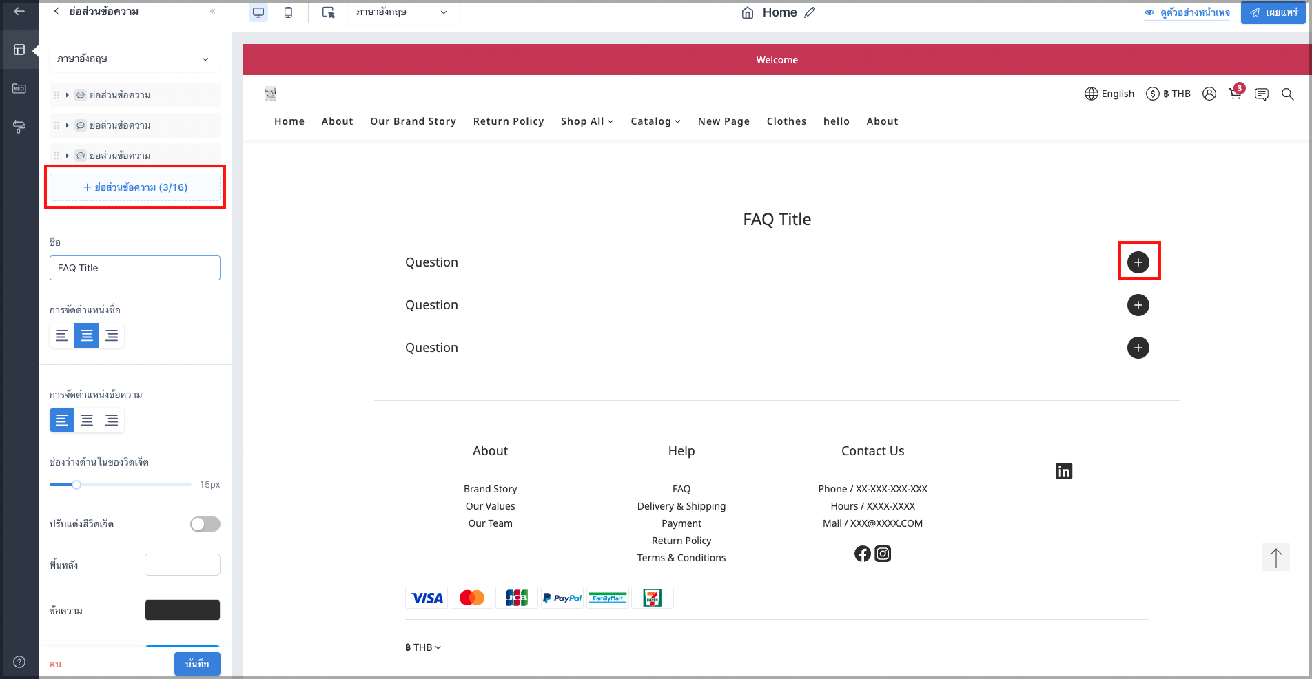The height and width of the screenshot is (679, 1312).
Task: Click the scroll-to-top arrow button
Action: [x=1276, y=557]
